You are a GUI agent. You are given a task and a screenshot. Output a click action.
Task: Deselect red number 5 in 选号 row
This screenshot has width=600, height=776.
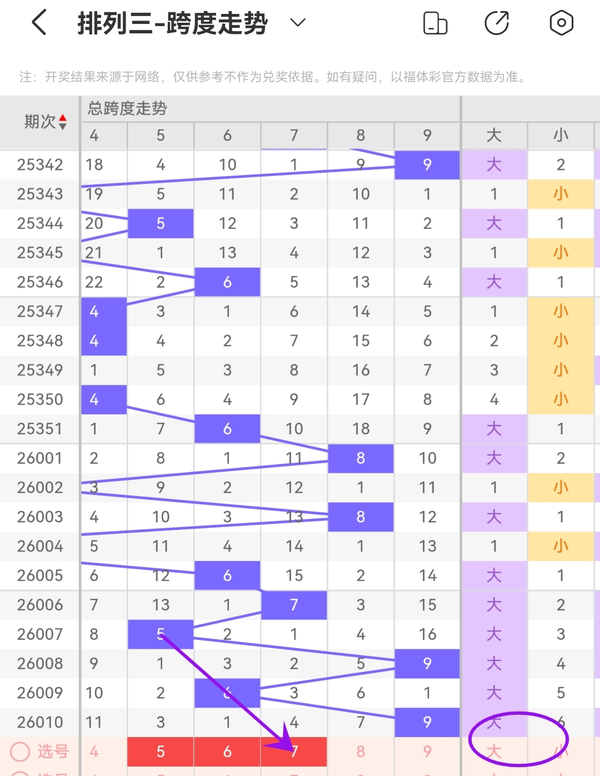[x=160, y=752]
